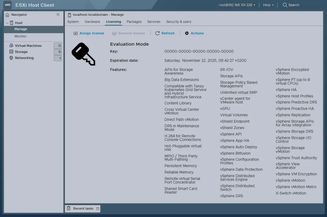This screenshot has height=217, width=327.
Task: Click the Navigator home icon
Action: (x=7, y=15)
